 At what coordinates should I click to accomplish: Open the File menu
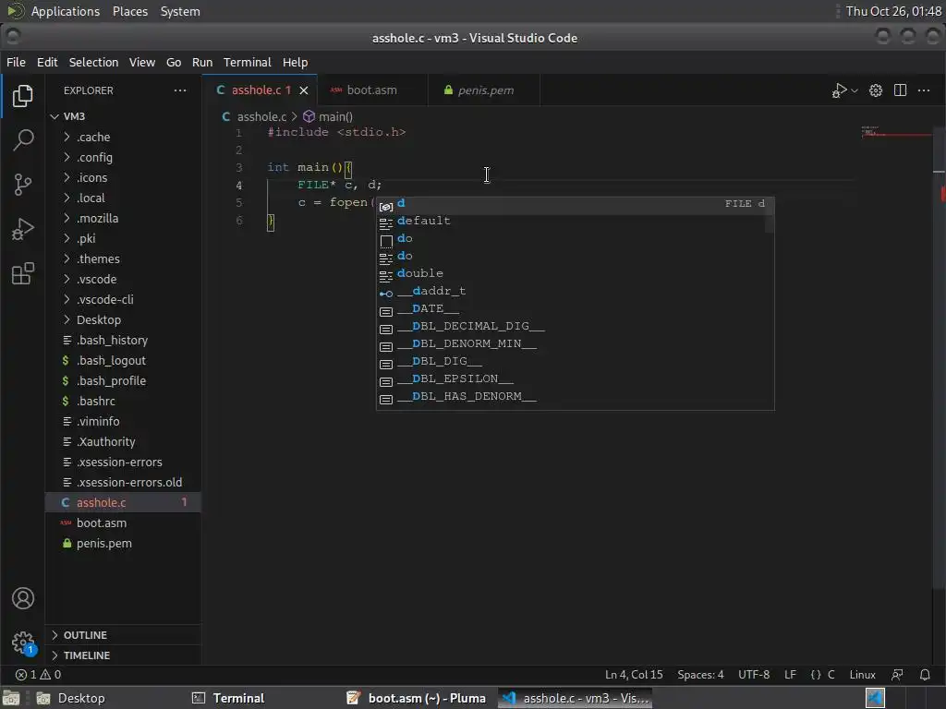click(x=16, y=62)
